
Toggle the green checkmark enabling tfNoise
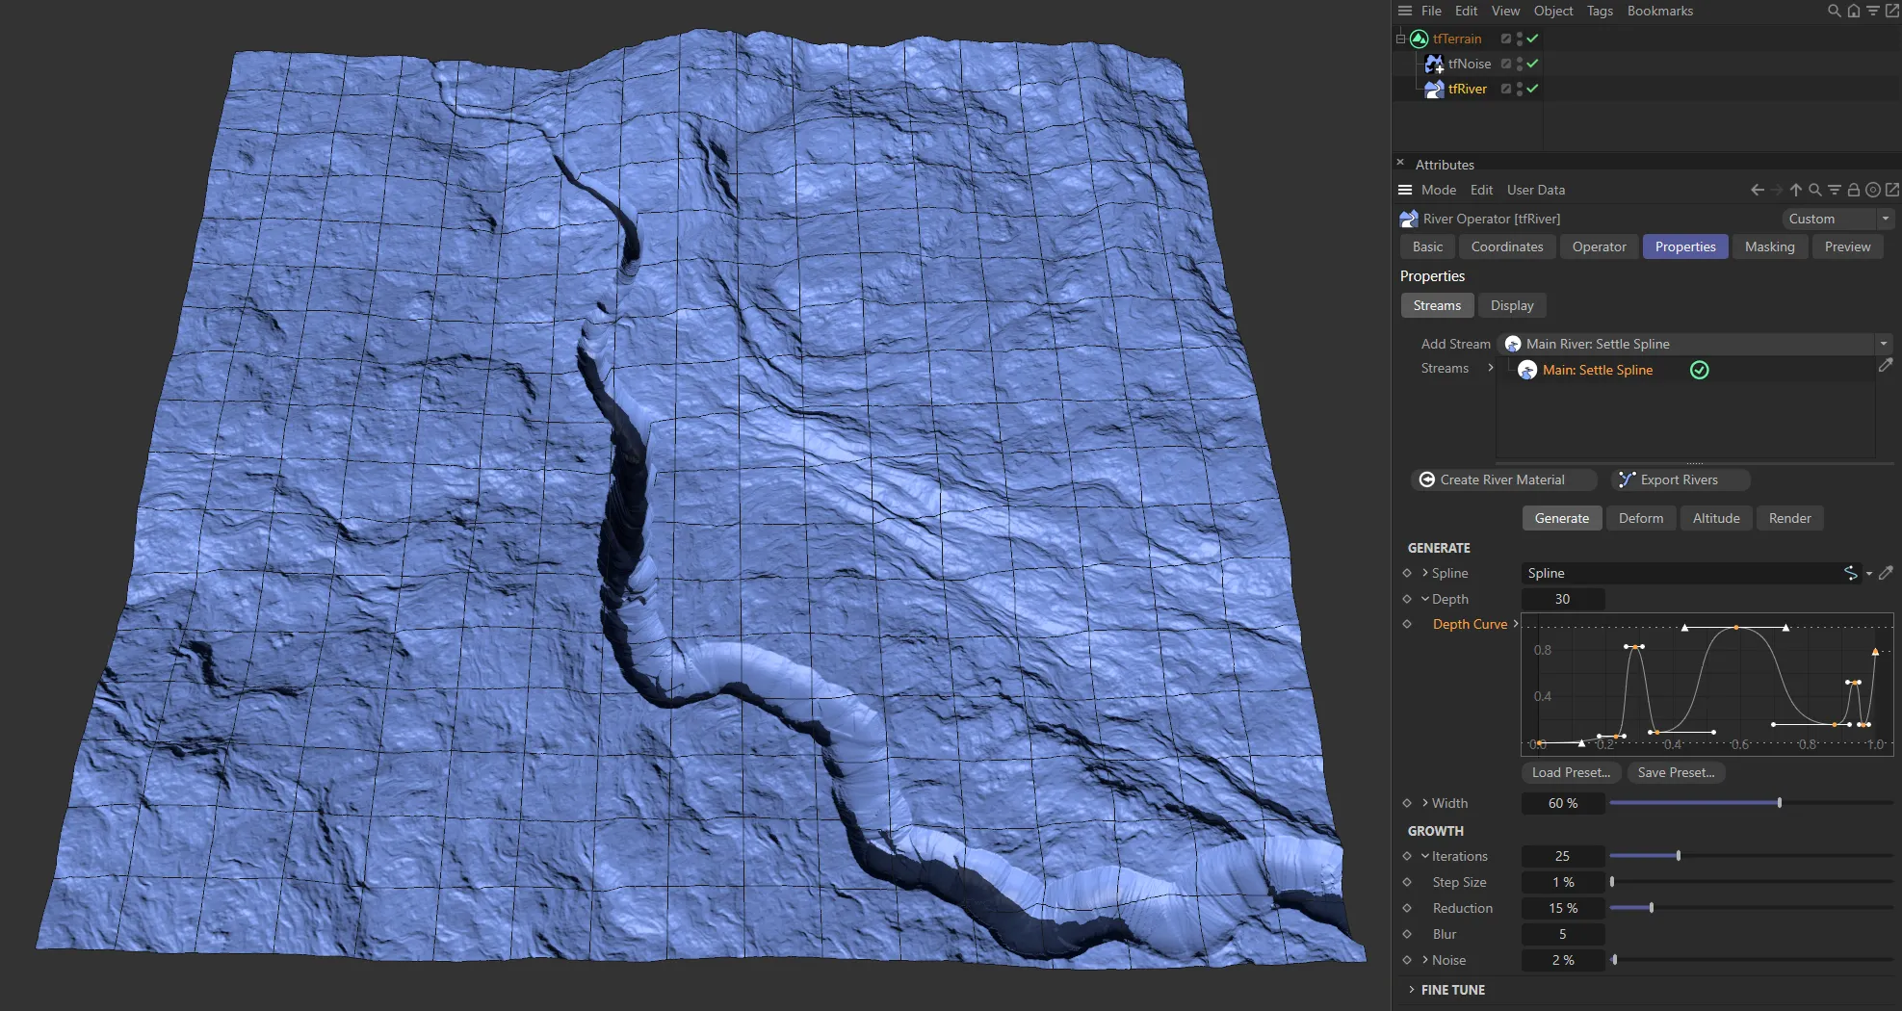(1531, 64)
